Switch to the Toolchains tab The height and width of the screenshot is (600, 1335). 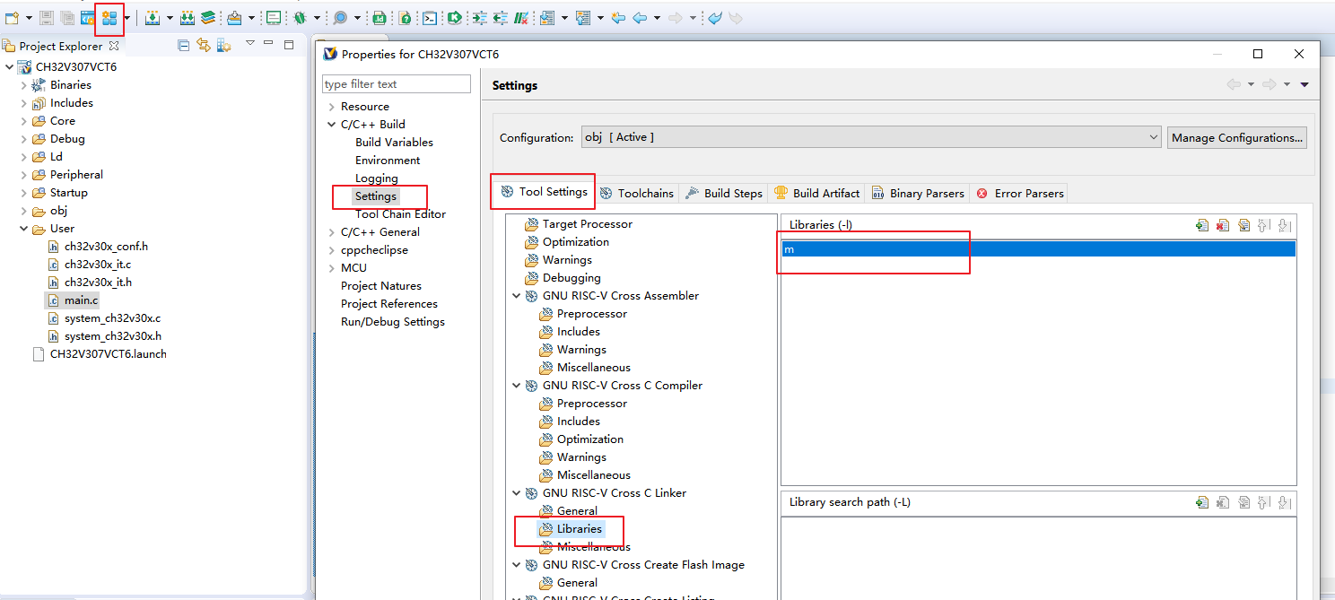click(637, 193)
